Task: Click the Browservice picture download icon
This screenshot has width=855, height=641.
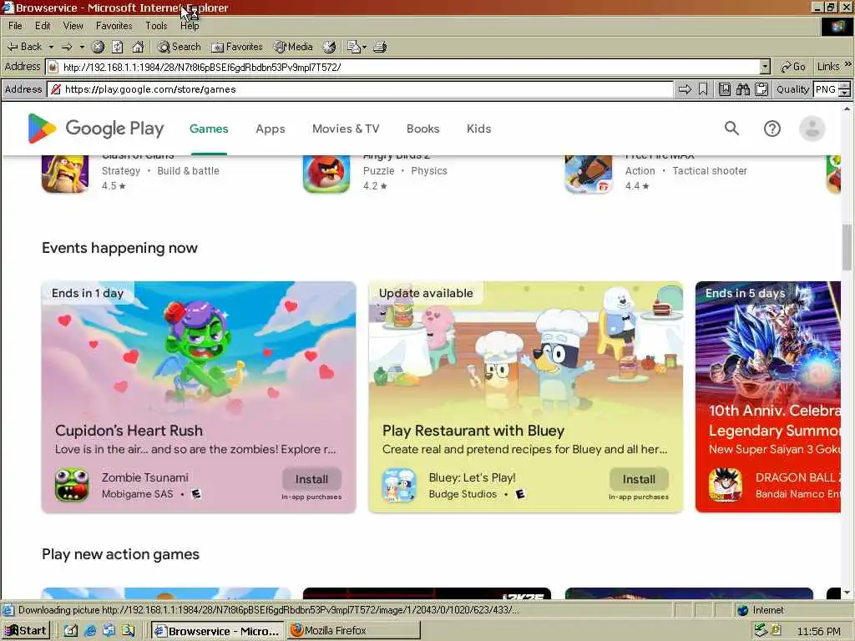Action: tap(724, 89)
